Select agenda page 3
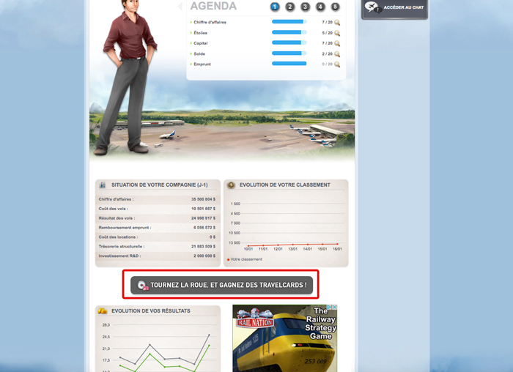The height and width of the screenshot is (372, 513). [305, 7]
